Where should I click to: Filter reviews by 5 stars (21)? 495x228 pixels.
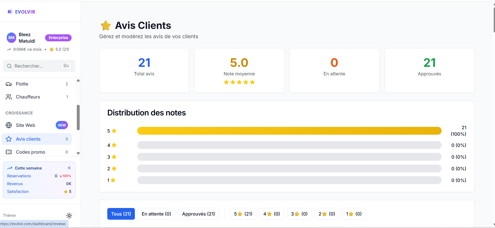(x=243, y=214)
